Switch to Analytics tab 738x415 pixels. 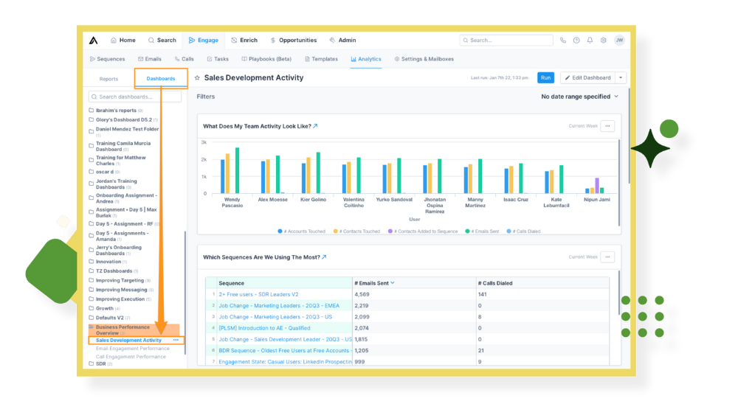point(366,59)
